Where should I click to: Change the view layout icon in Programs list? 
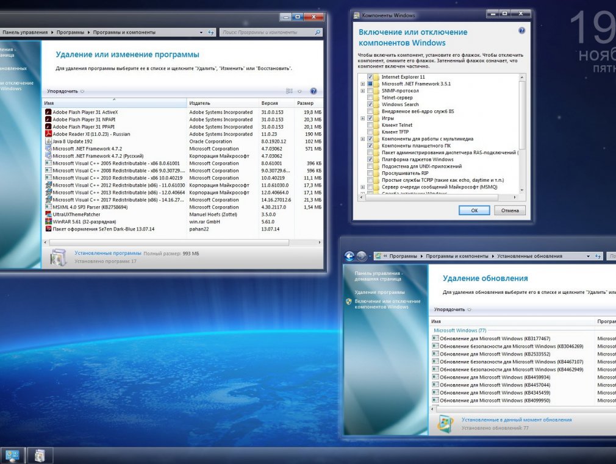click(x=289, y=91)
